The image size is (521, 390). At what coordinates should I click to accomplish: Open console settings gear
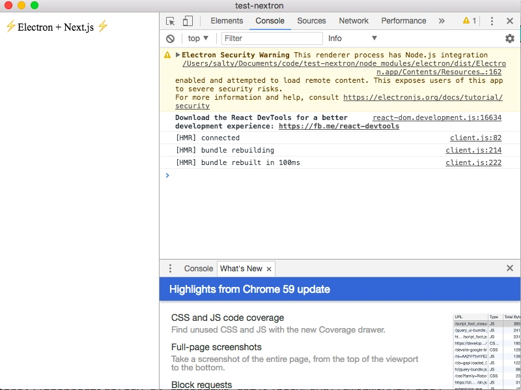[x=510, y=38]
